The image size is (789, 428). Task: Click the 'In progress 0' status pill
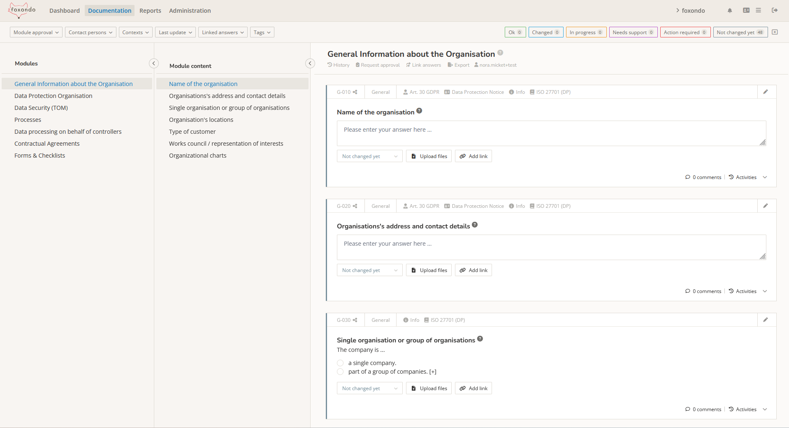(x=585, y=32)
